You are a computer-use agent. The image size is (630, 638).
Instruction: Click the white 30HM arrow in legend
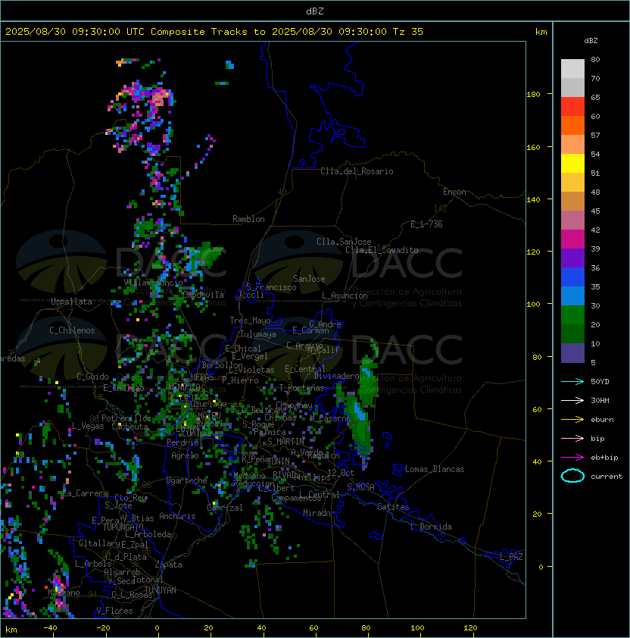coord(572,400)
